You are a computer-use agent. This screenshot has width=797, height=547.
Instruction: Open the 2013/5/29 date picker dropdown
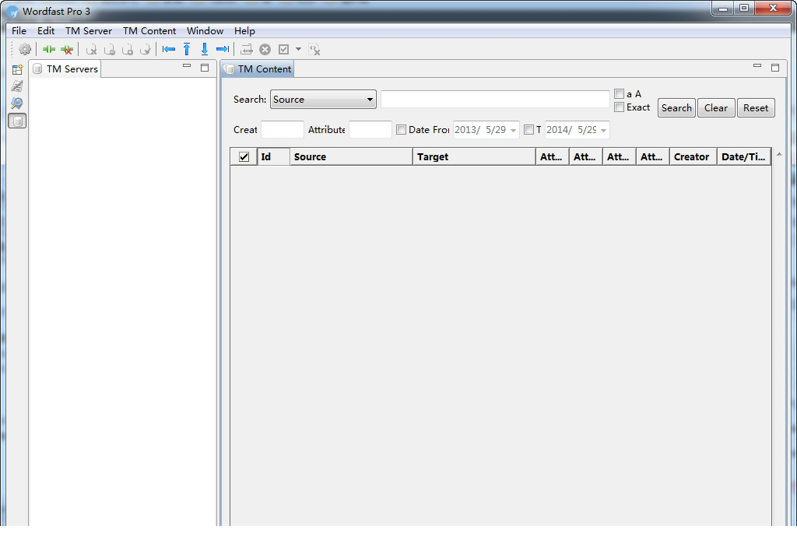pos(514,130)
